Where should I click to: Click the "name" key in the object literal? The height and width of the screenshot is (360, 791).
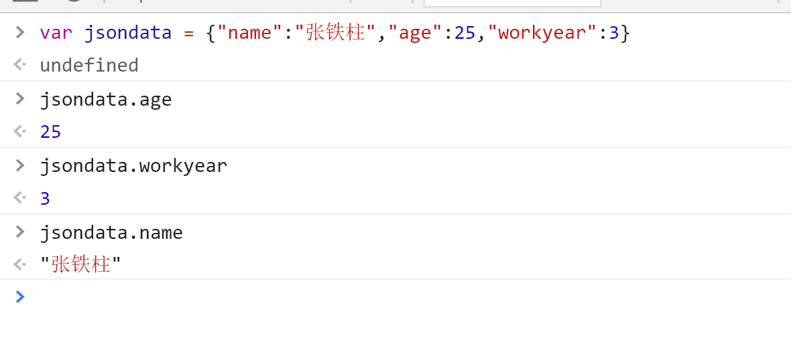tap(249, 32)
